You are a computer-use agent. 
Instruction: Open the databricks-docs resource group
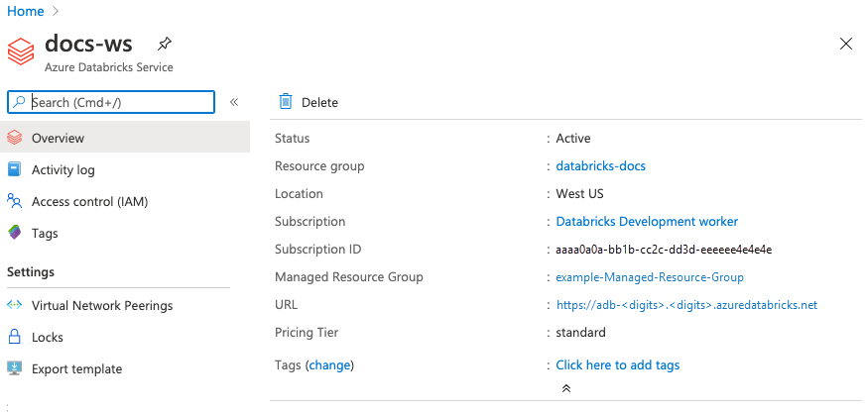(601, 165)
